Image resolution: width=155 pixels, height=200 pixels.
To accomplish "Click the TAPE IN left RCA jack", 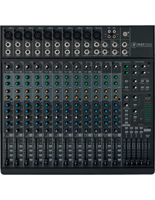I will tap(109, 31).
